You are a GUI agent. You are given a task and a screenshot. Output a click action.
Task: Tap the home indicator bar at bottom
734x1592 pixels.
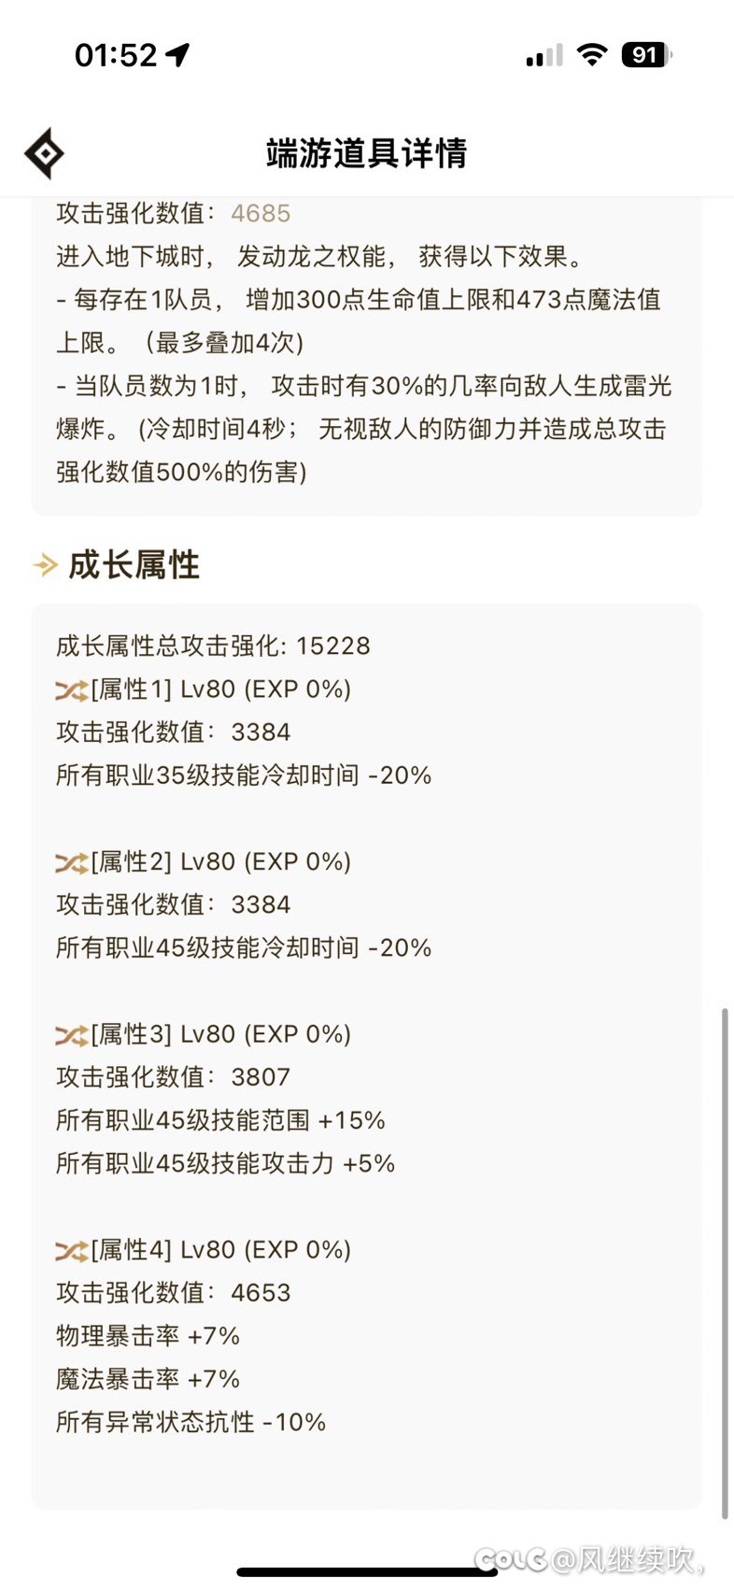366,1572
